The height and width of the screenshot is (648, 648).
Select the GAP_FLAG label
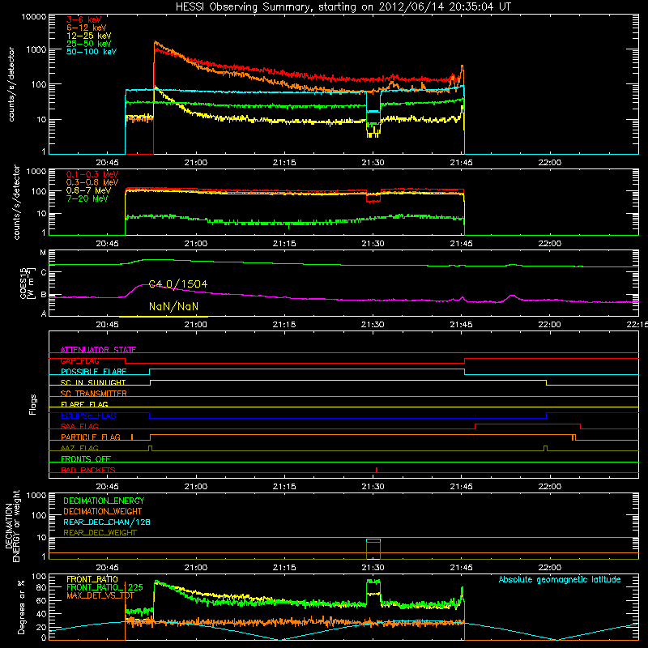tap(79, 360)
